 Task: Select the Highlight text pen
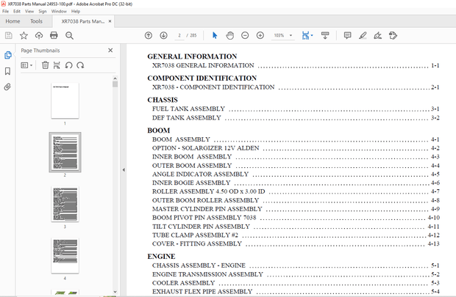click(363, 35)
